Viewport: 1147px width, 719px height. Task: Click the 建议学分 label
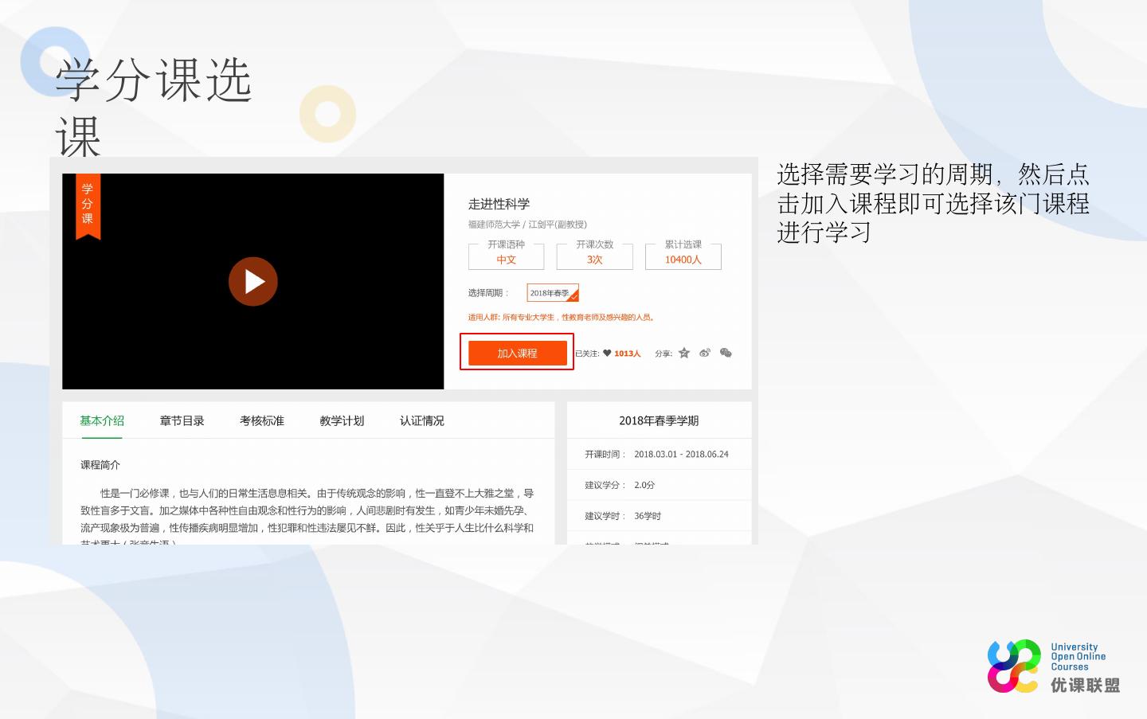[x=605, y=485]
